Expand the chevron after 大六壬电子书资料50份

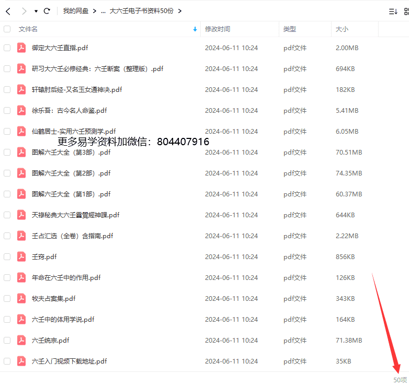180,11
